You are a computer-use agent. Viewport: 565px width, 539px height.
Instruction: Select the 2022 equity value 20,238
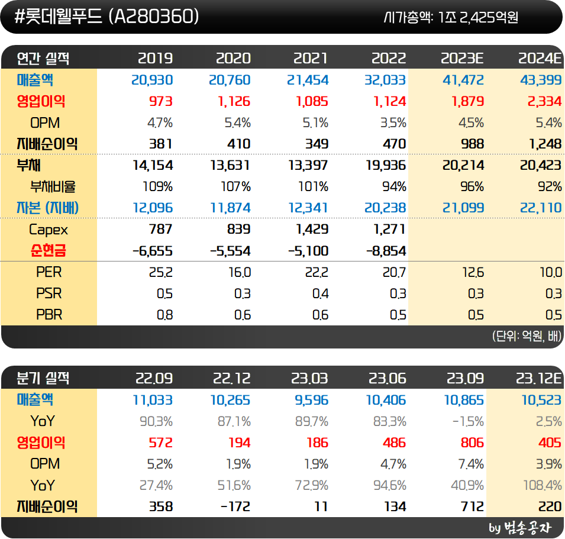click(385, 208)
